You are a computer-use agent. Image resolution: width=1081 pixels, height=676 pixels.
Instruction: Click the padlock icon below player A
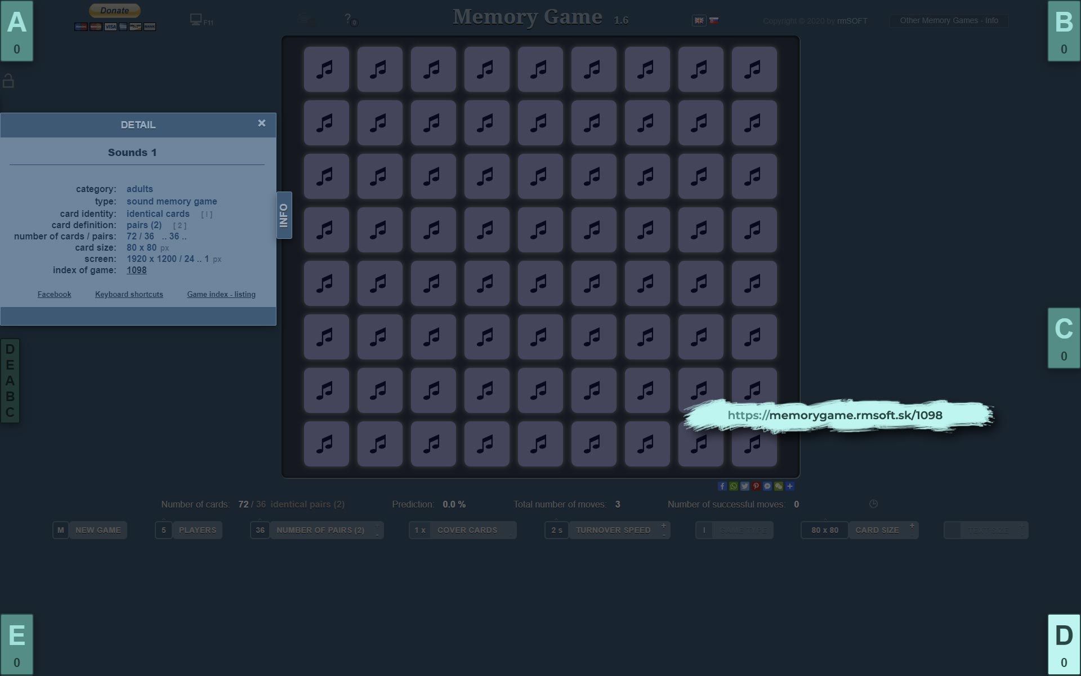click(8, 81)
